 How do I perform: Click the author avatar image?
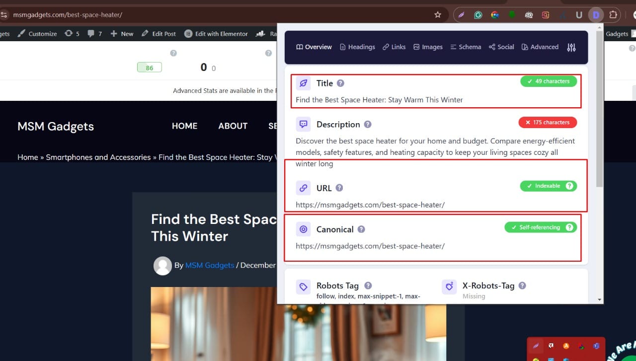162,266
